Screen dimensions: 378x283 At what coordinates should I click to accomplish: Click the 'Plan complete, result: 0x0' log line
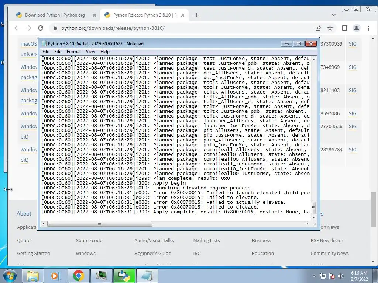click(136, 178)
